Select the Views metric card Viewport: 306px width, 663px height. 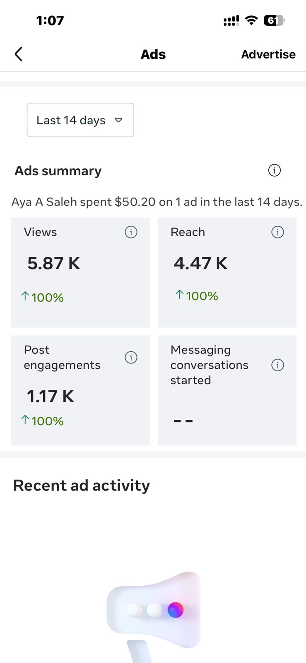coord(80,272)
